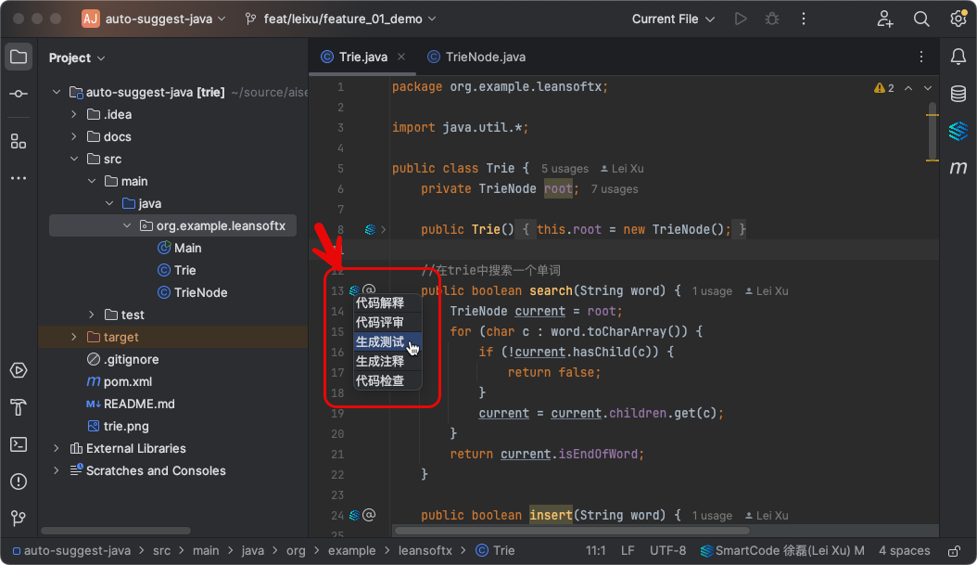Click SmartCode gutter icon on line 24

pos(354,515)
